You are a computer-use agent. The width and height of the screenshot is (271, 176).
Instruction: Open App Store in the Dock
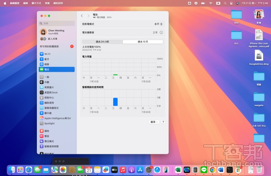(140, 170)
